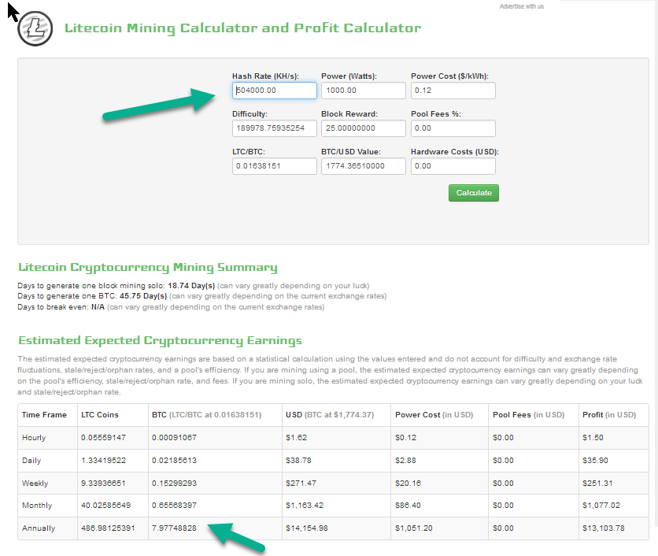Open the Advertise with us link
Viewport: 658px width, 556px height.
(x=521, y=6)
